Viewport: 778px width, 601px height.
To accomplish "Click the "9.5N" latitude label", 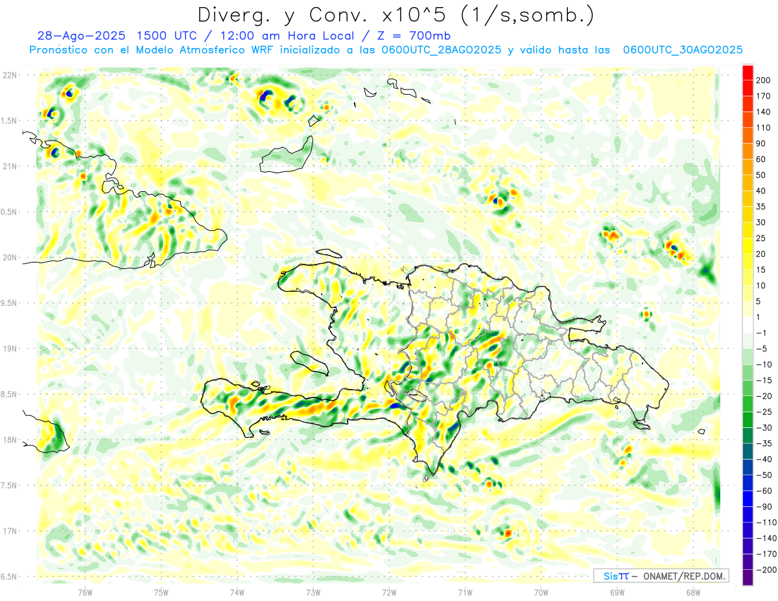I will (x=8, y=303).
